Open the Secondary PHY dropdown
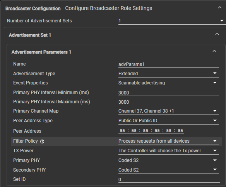The image size is (226, 187). point(169,170)
